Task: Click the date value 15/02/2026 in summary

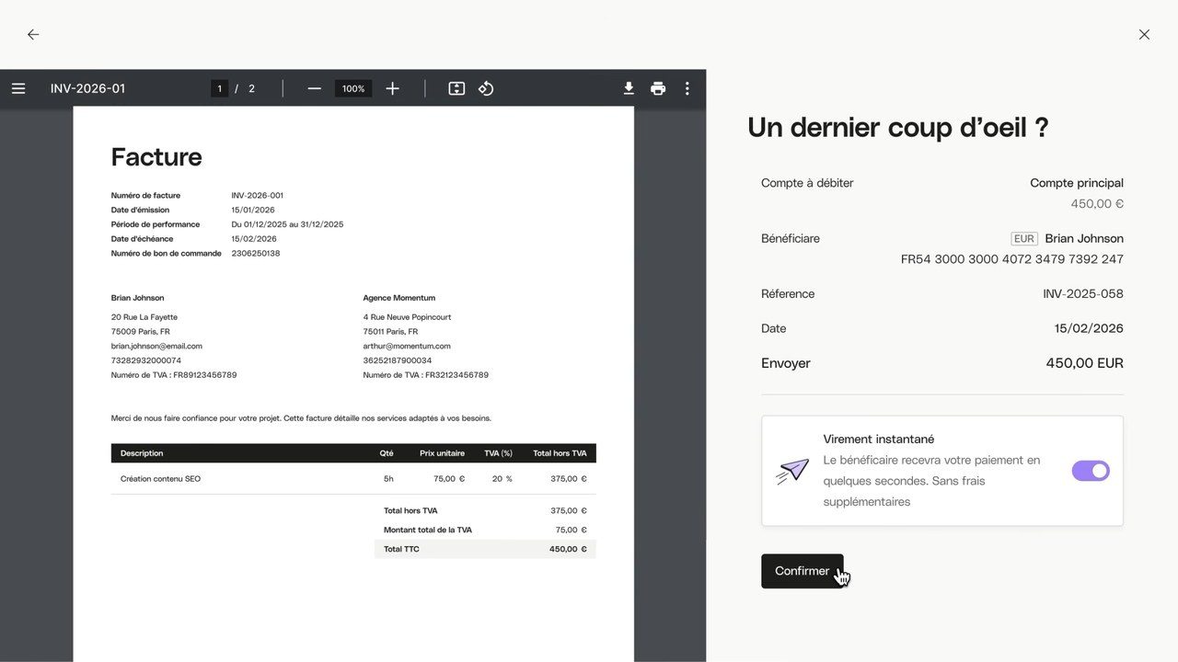Action: point(1089,328)
